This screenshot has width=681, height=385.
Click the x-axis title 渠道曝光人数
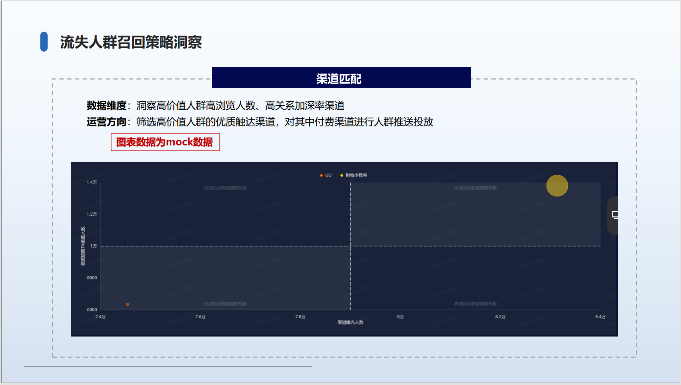click(x=351, y=322)
